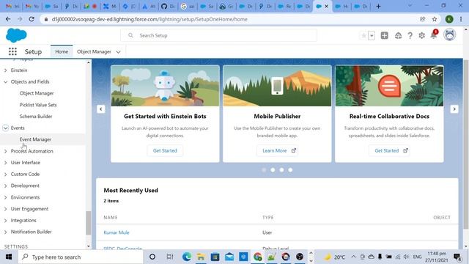
Task: Click Get Started for Einstein Bots
Action: click(165, 150)
